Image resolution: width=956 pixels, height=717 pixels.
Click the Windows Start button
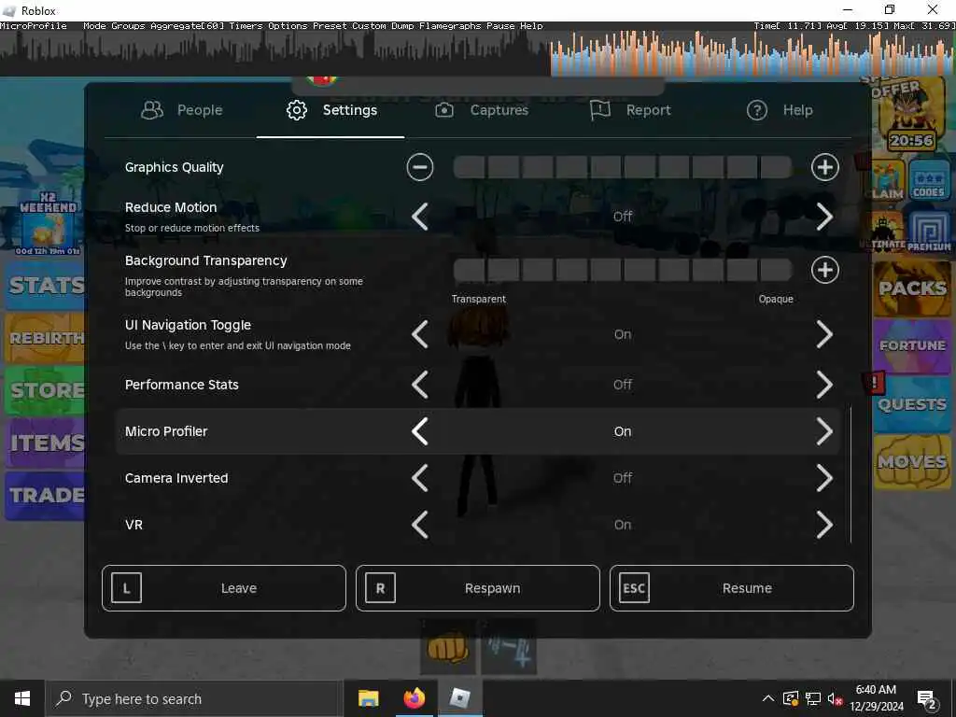(22, 698)
